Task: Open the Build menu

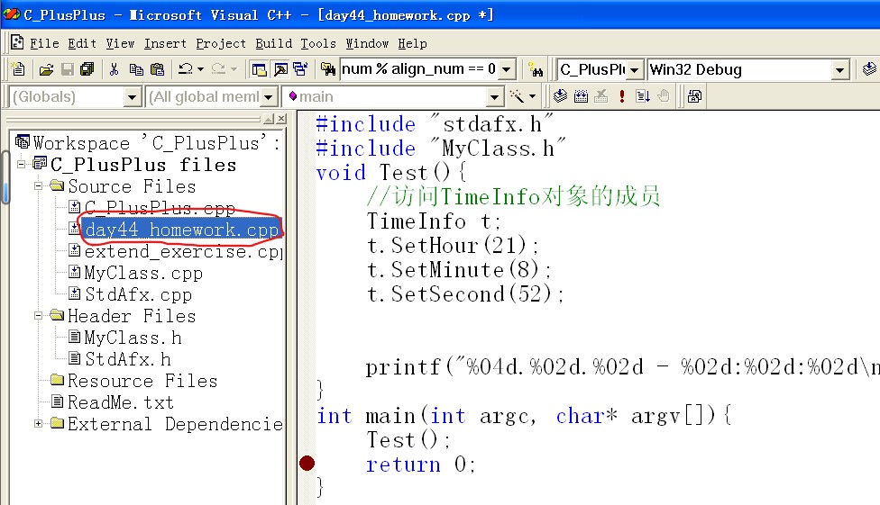Action: point(273,44)
